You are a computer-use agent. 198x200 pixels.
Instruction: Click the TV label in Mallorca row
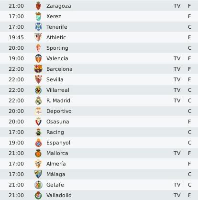tap(177, 153)
